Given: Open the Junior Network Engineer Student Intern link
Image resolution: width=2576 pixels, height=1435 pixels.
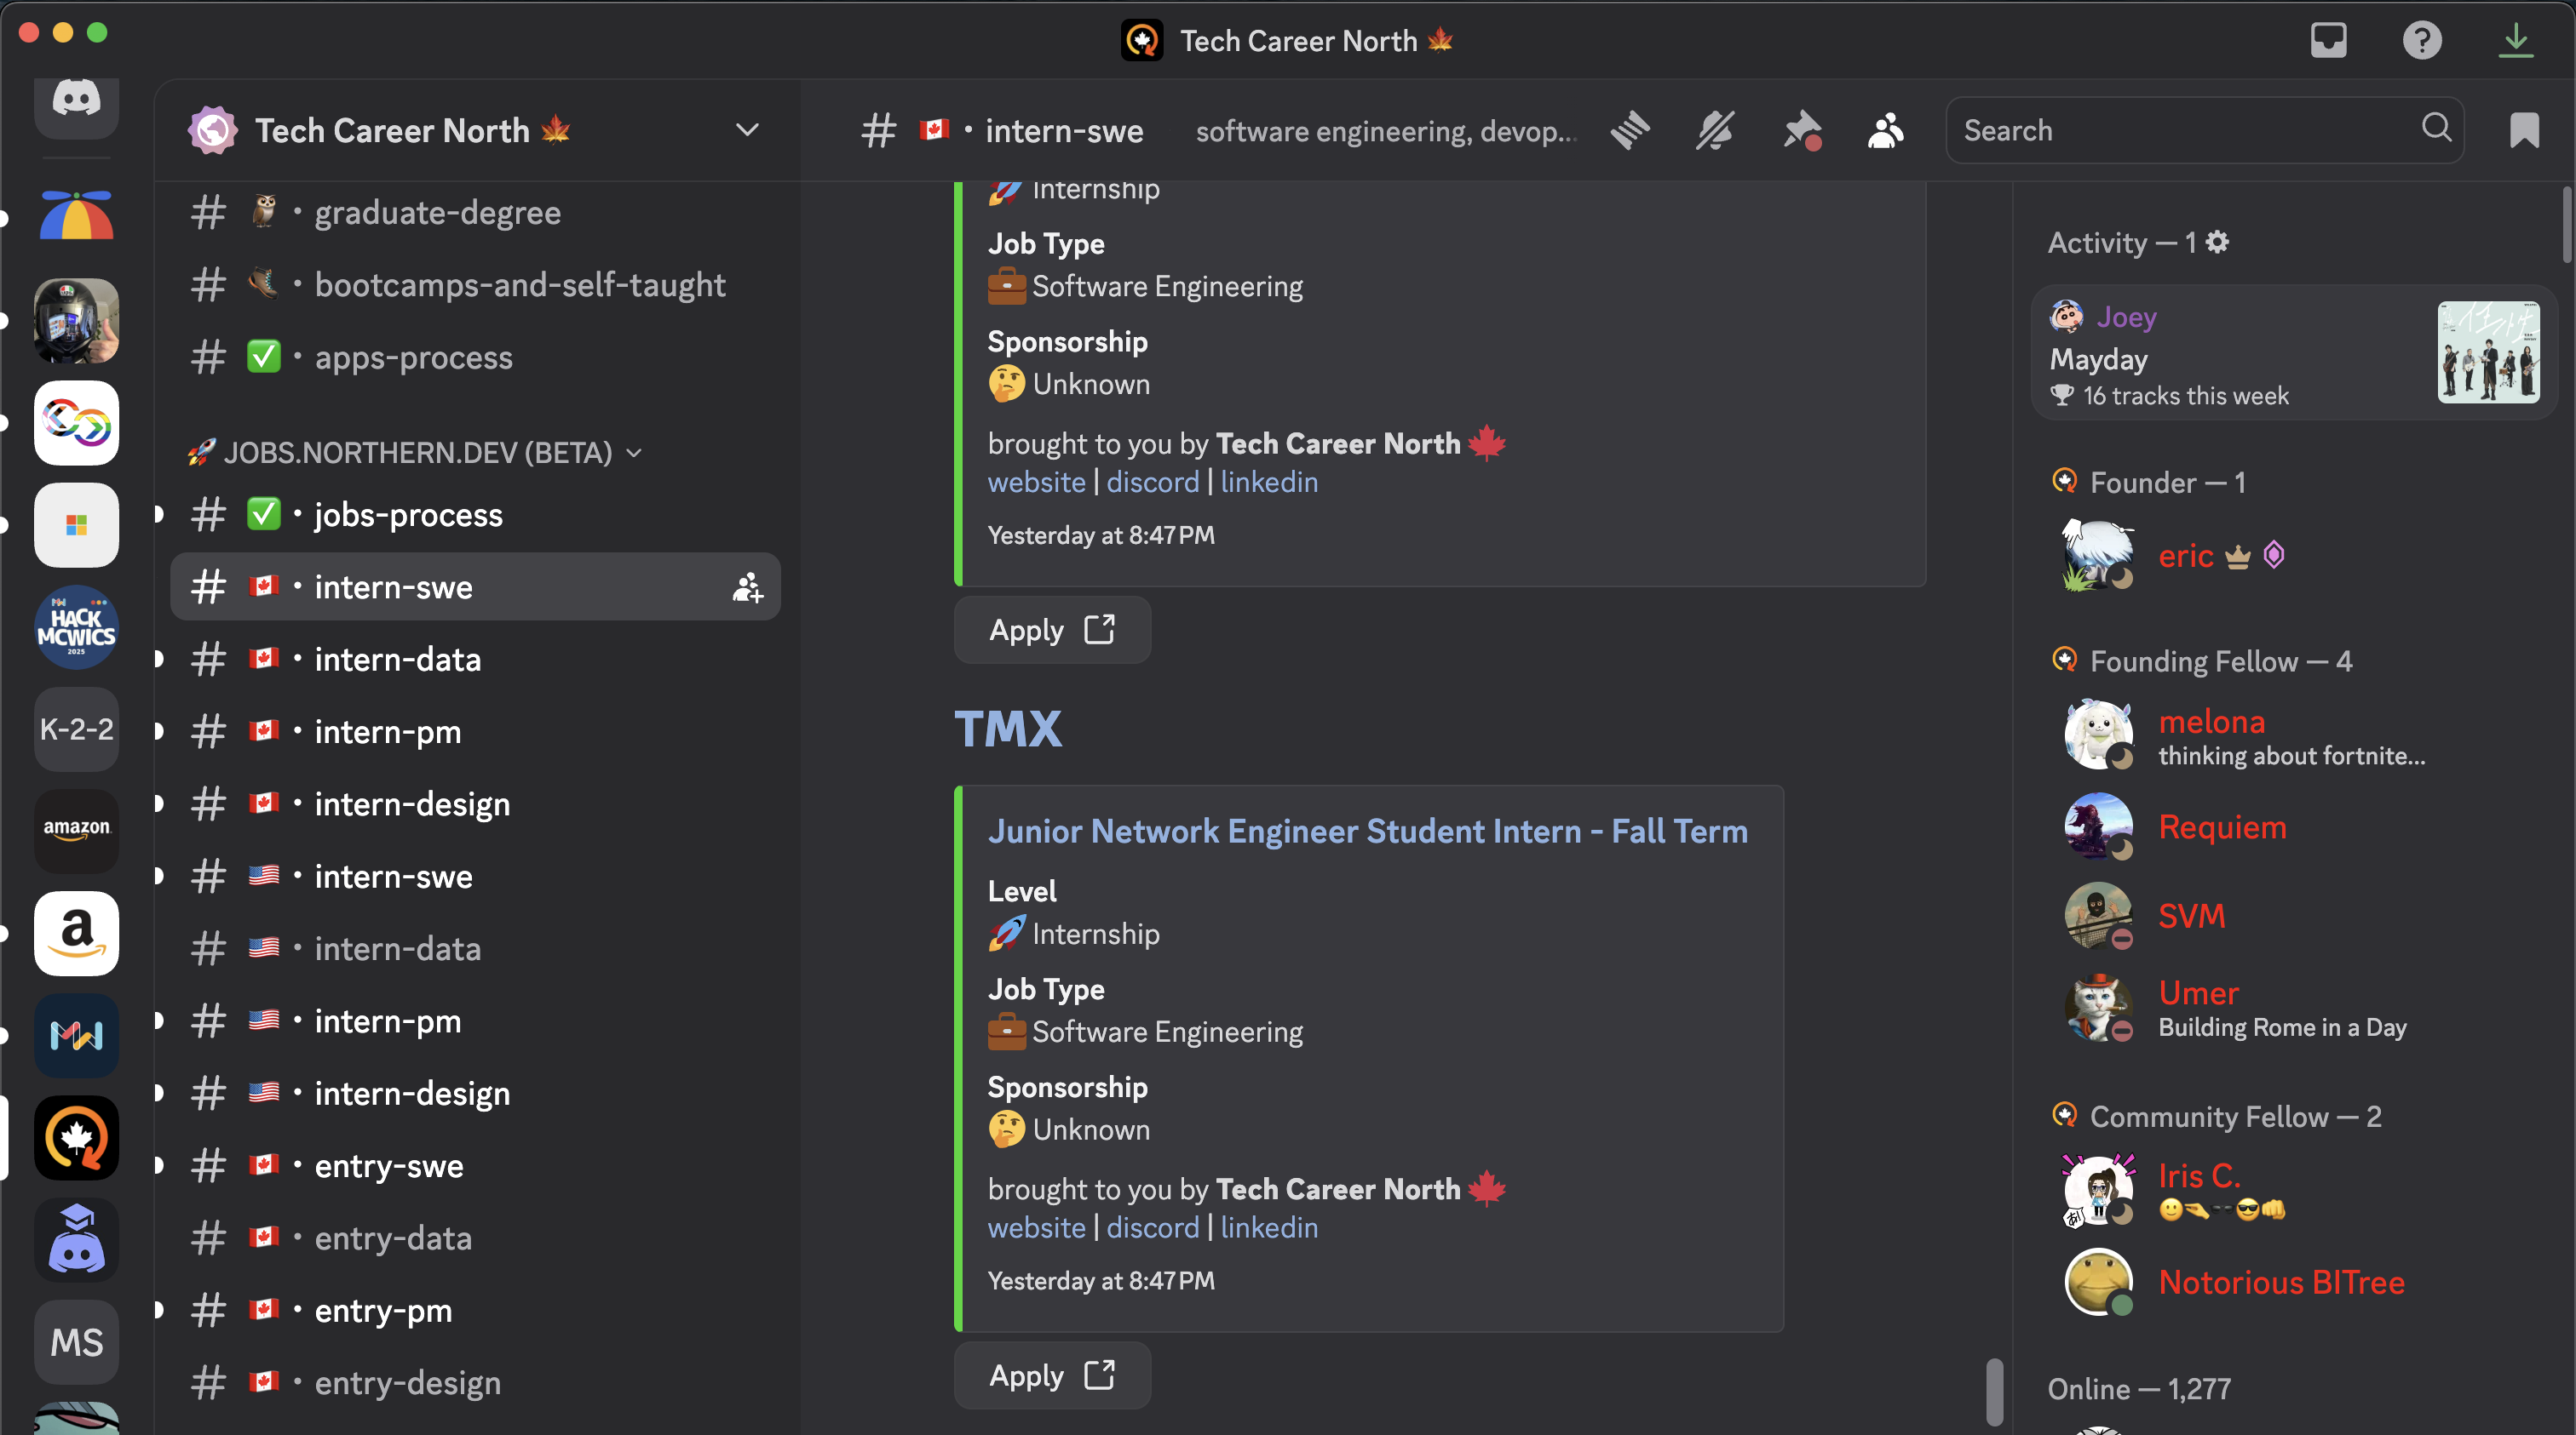Looking at the screenshot, I should (x=1367, y=832).
